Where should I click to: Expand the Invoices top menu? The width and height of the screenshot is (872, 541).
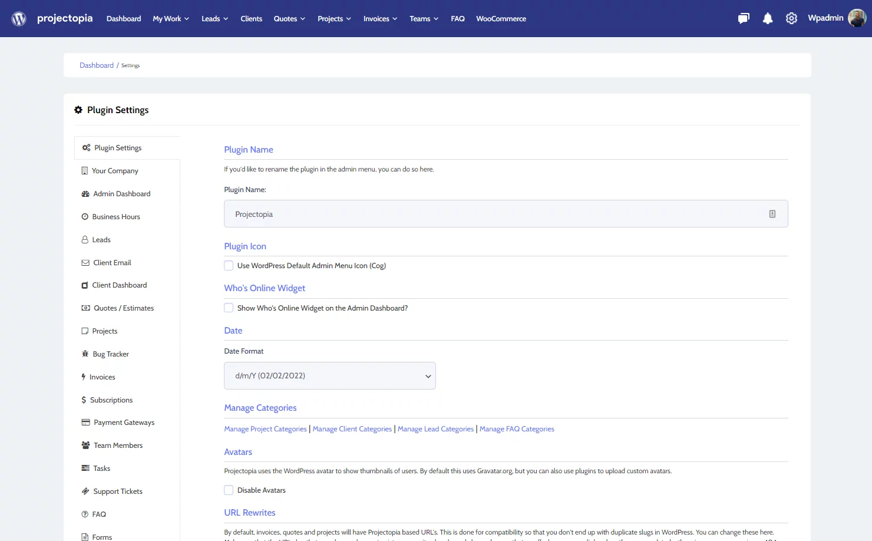[380, 19]
